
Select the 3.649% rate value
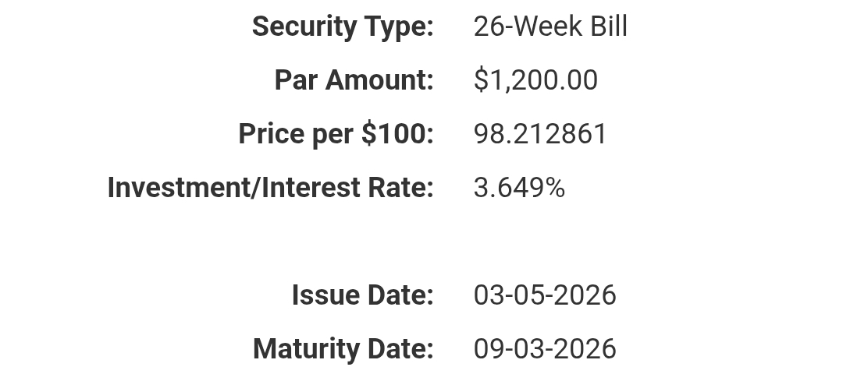coord(519,188)
